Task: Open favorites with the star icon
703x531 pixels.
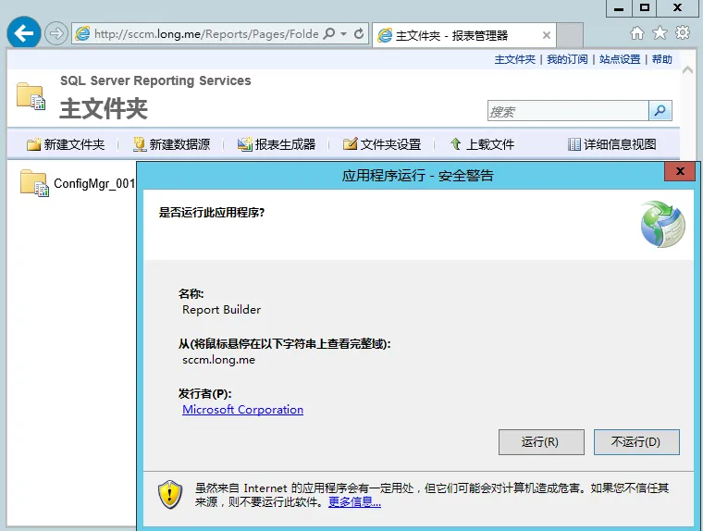Action: coord(660,32)
